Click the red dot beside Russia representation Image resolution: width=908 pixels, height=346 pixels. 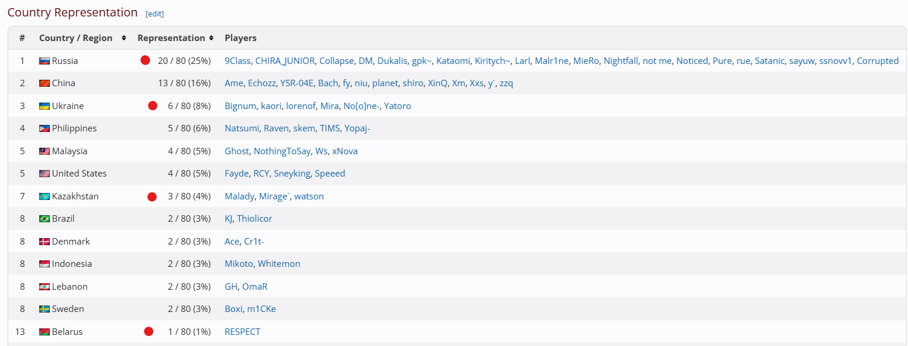[145, 60]
